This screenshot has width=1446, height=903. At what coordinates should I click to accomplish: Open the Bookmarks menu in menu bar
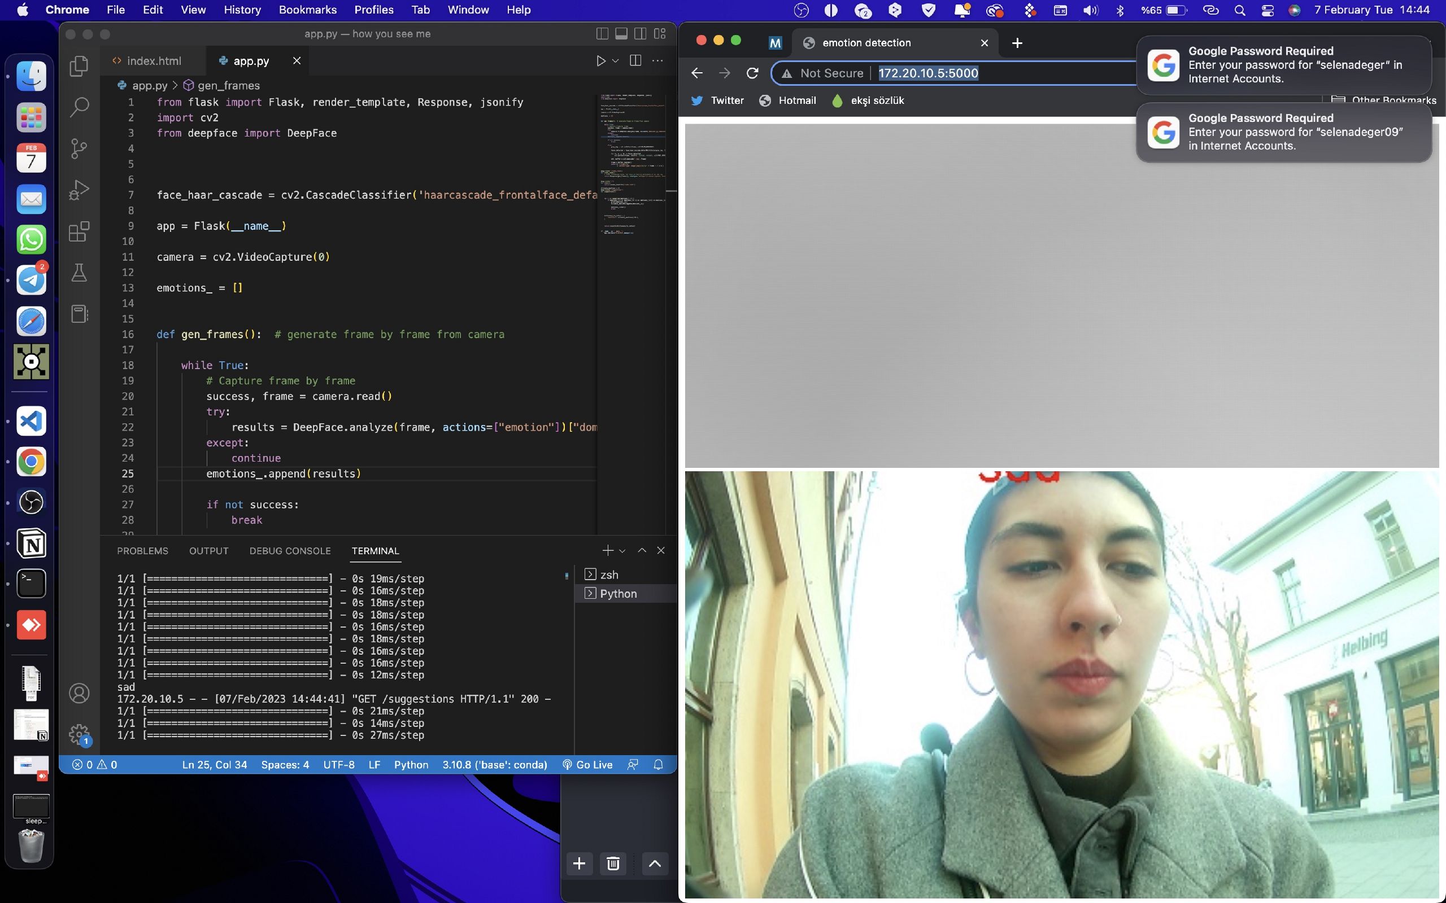click(308, 10)
